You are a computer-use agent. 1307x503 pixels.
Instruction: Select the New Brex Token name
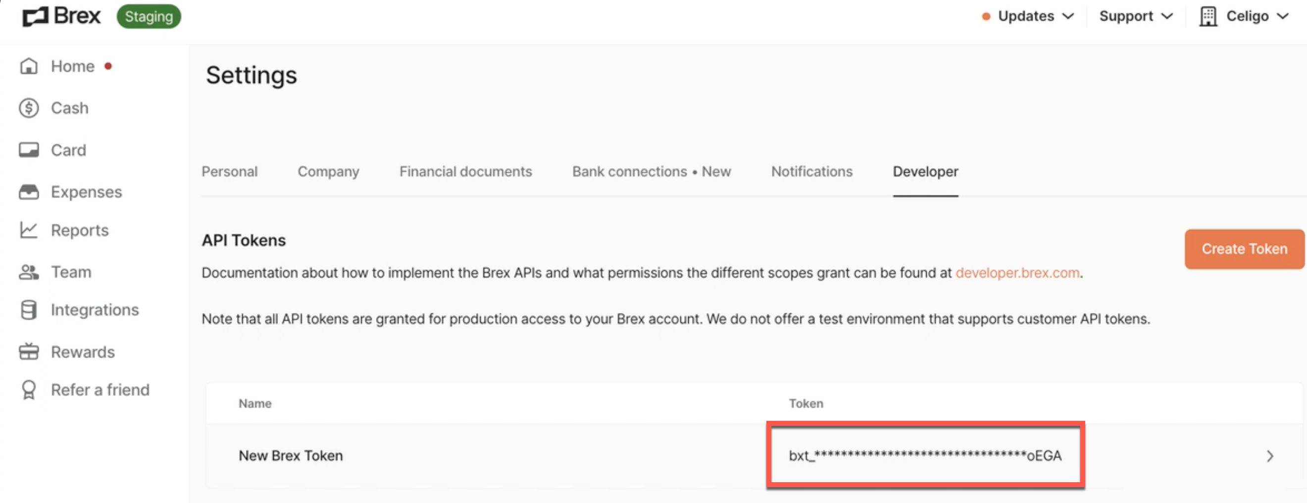click(291, 456)
